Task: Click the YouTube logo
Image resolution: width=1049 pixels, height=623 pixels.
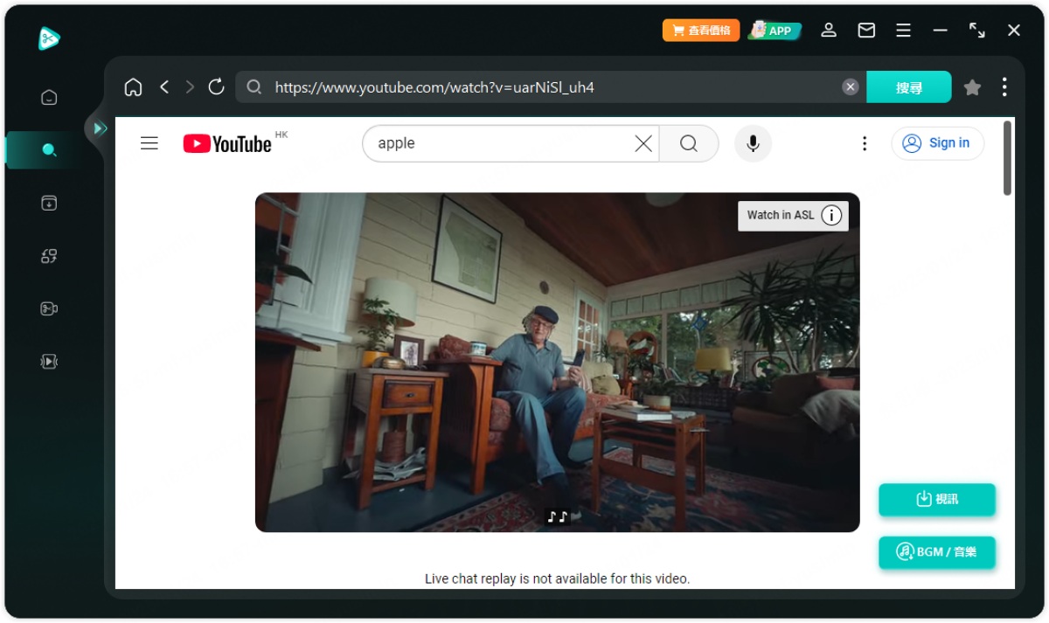Action: (227, 143)
